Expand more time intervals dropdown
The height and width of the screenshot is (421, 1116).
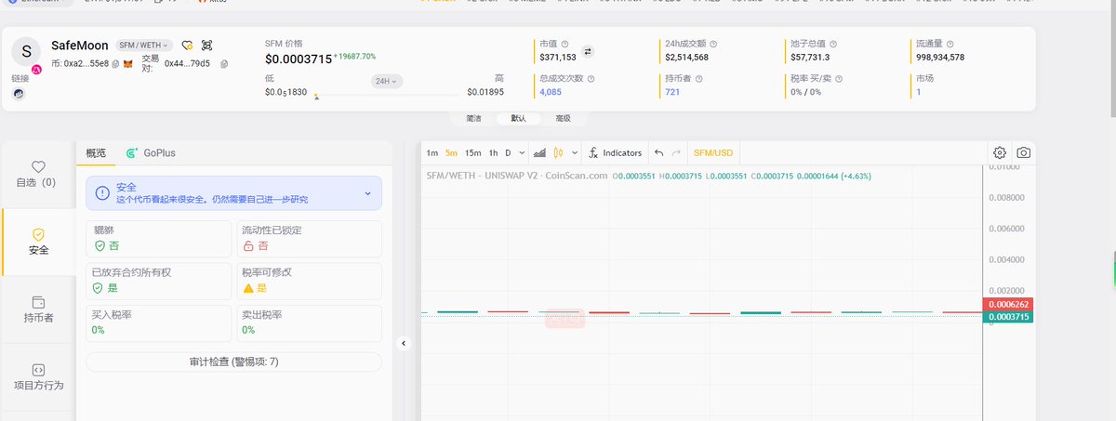pos(522,152)
